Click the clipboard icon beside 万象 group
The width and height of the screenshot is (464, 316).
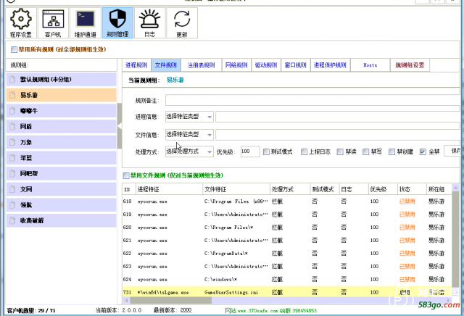coord(12,142)
